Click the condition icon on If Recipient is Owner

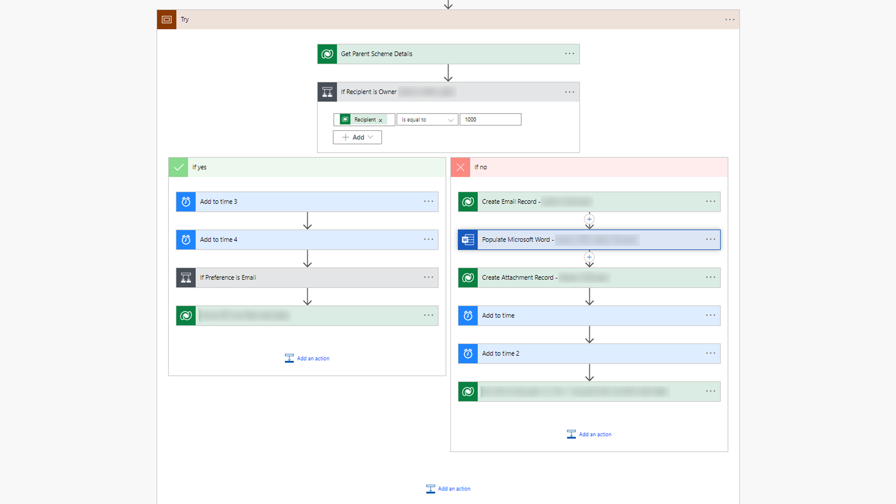[327, 92]
